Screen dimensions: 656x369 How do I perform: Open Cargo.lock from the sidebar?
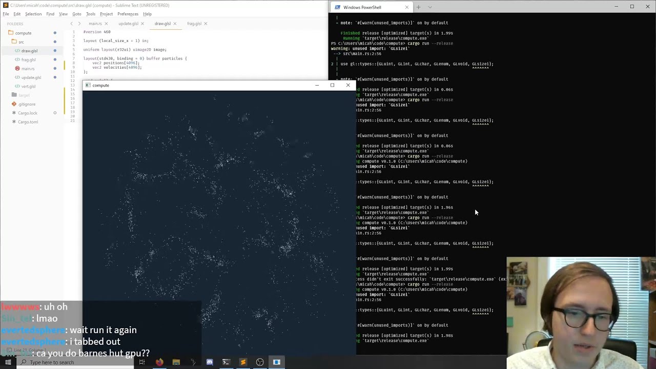28,113
